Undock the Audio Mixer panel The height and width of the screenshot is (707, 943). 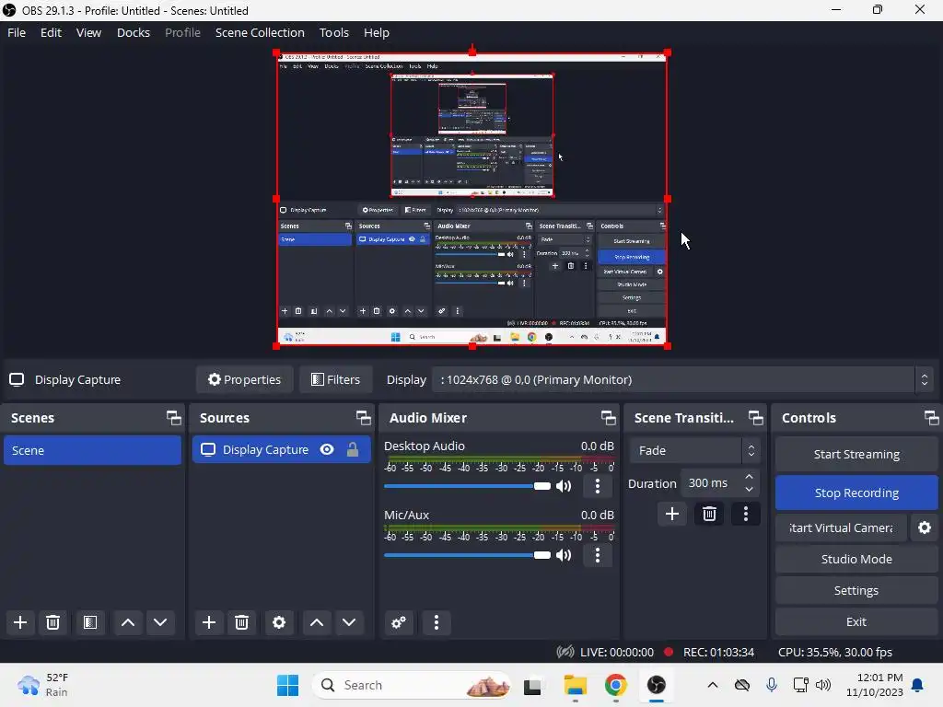click(608, 418)
